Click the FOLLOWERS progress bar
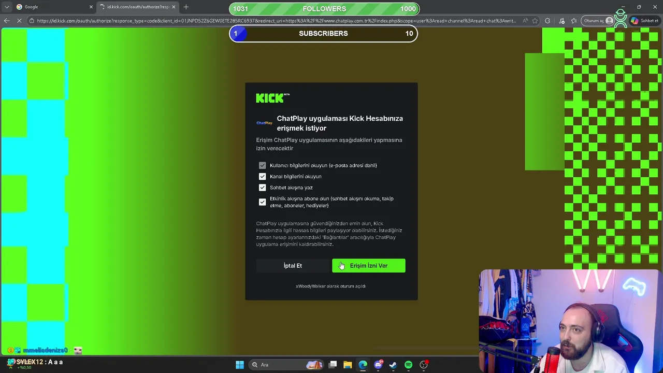 point(324,9)
